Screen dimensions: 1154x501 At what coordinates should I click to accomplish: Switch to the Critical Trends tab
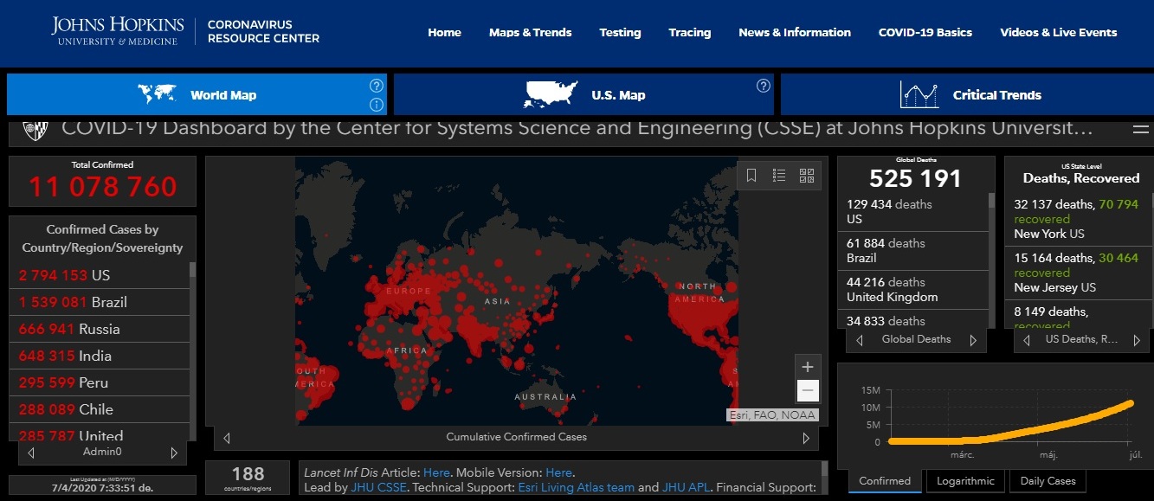click(x=967, y=94)
